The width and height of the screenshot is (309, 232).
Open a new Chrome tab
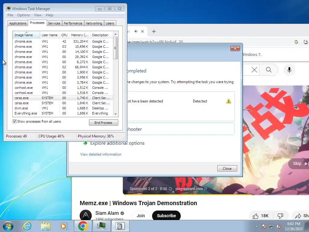[x=154, y=31]
